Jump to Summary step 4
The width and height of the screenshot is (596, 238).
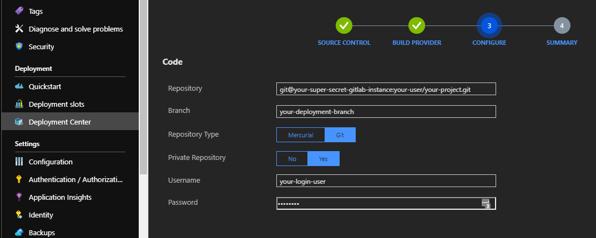[562, 25]
